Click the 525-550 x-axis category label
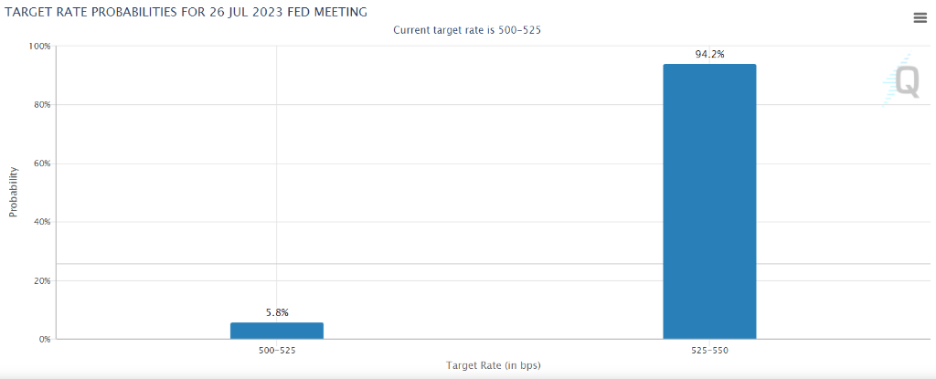The height and width of the screenshot is (379, 936). [x=709, y=350]
